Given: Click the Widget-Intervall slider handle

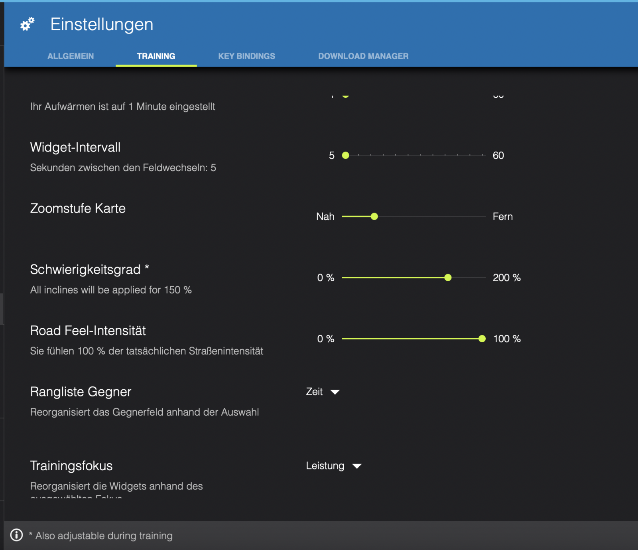Looking at the screenshot, I should [x=346, y=156].
